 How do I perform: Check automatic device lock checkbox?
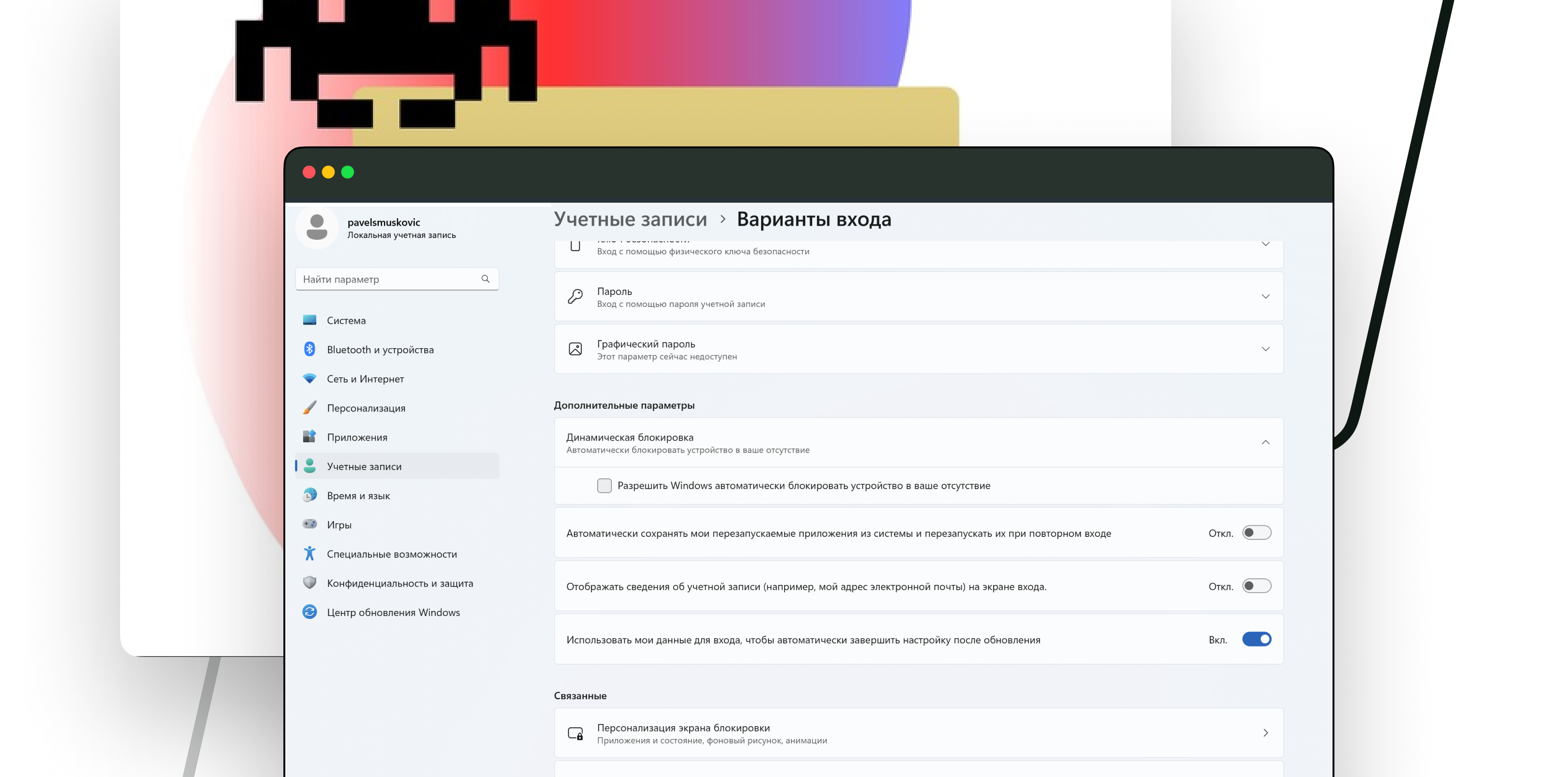[604, 486]
